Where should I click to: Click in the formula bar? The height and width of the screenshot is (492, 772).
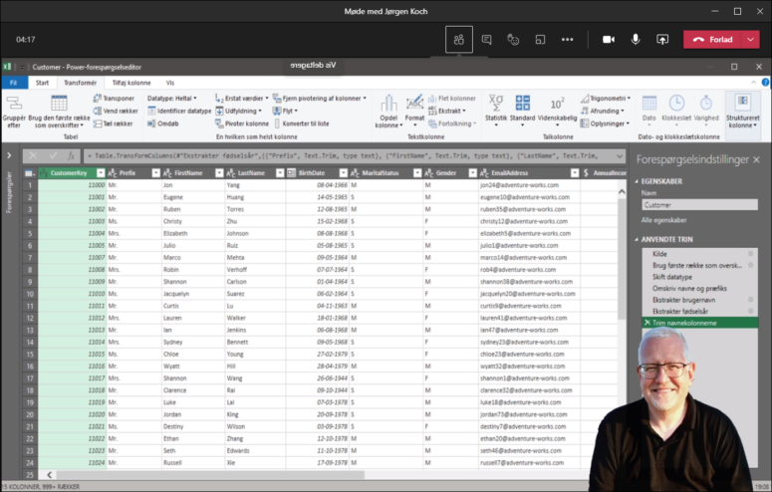(349, 156)
